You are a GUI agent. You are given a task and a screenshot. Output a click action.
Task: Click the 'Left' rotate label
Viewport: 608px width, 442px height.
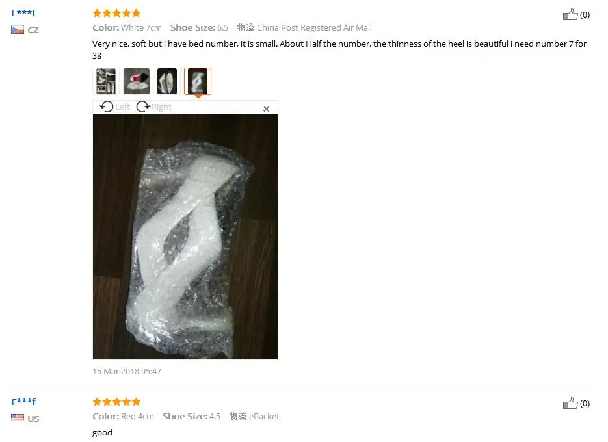(x=122, y=107)
